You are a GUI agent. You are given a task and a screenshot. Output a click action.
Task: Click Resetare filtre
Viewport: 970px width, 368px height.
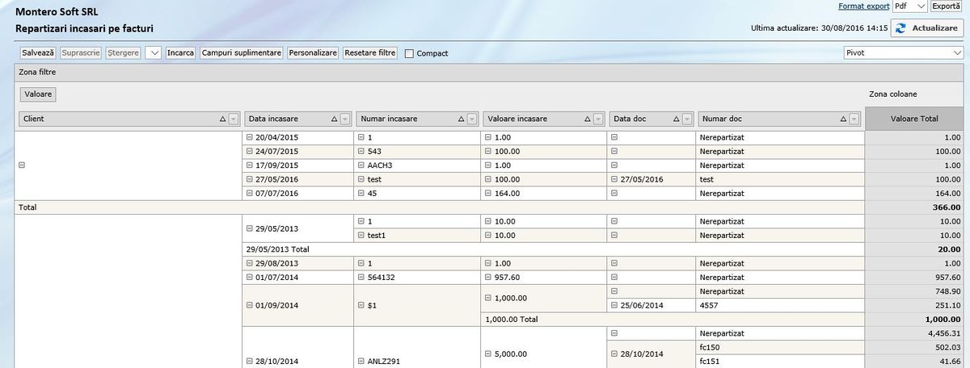370,52
